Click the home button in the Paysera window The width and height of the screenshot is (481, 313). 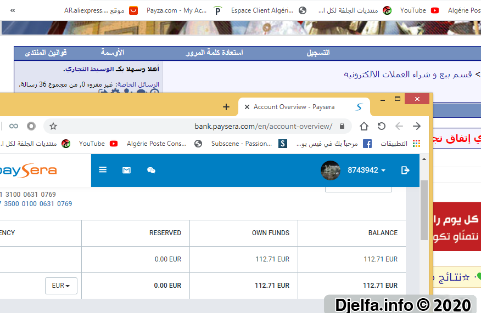click(x=364, y=126)
